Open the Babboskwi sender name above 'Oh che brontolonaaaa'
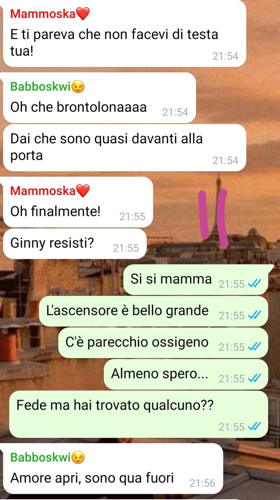 click(x=41, y=87)
